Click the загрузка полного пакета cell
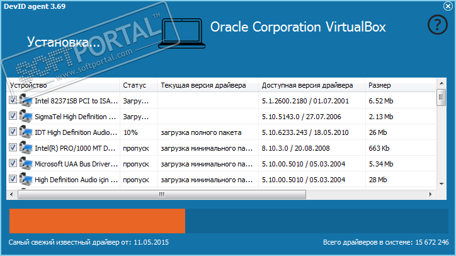 tap(201, 132)
